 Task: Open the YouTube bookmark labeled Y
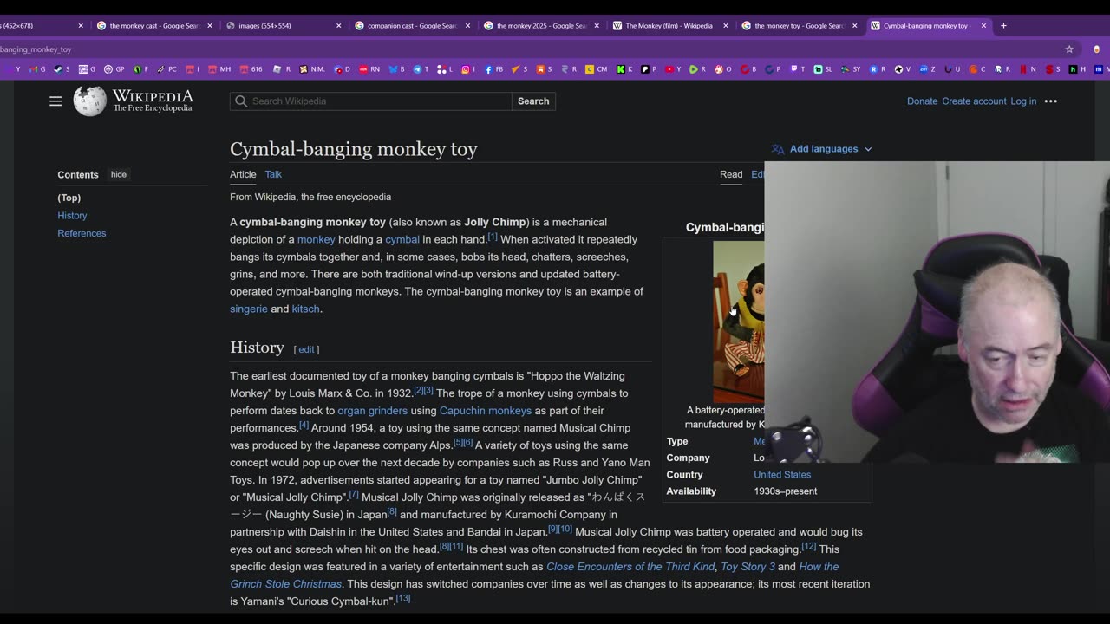pos(673,69)
